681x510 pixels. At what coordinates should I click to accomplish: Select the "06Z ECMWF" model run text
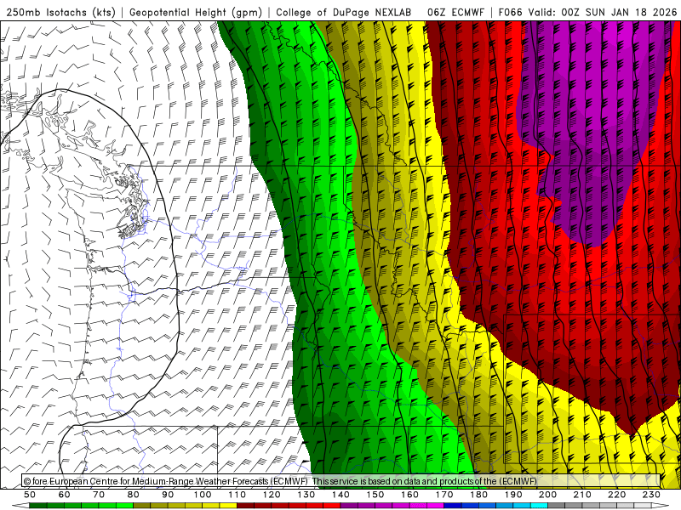point(455,13)
